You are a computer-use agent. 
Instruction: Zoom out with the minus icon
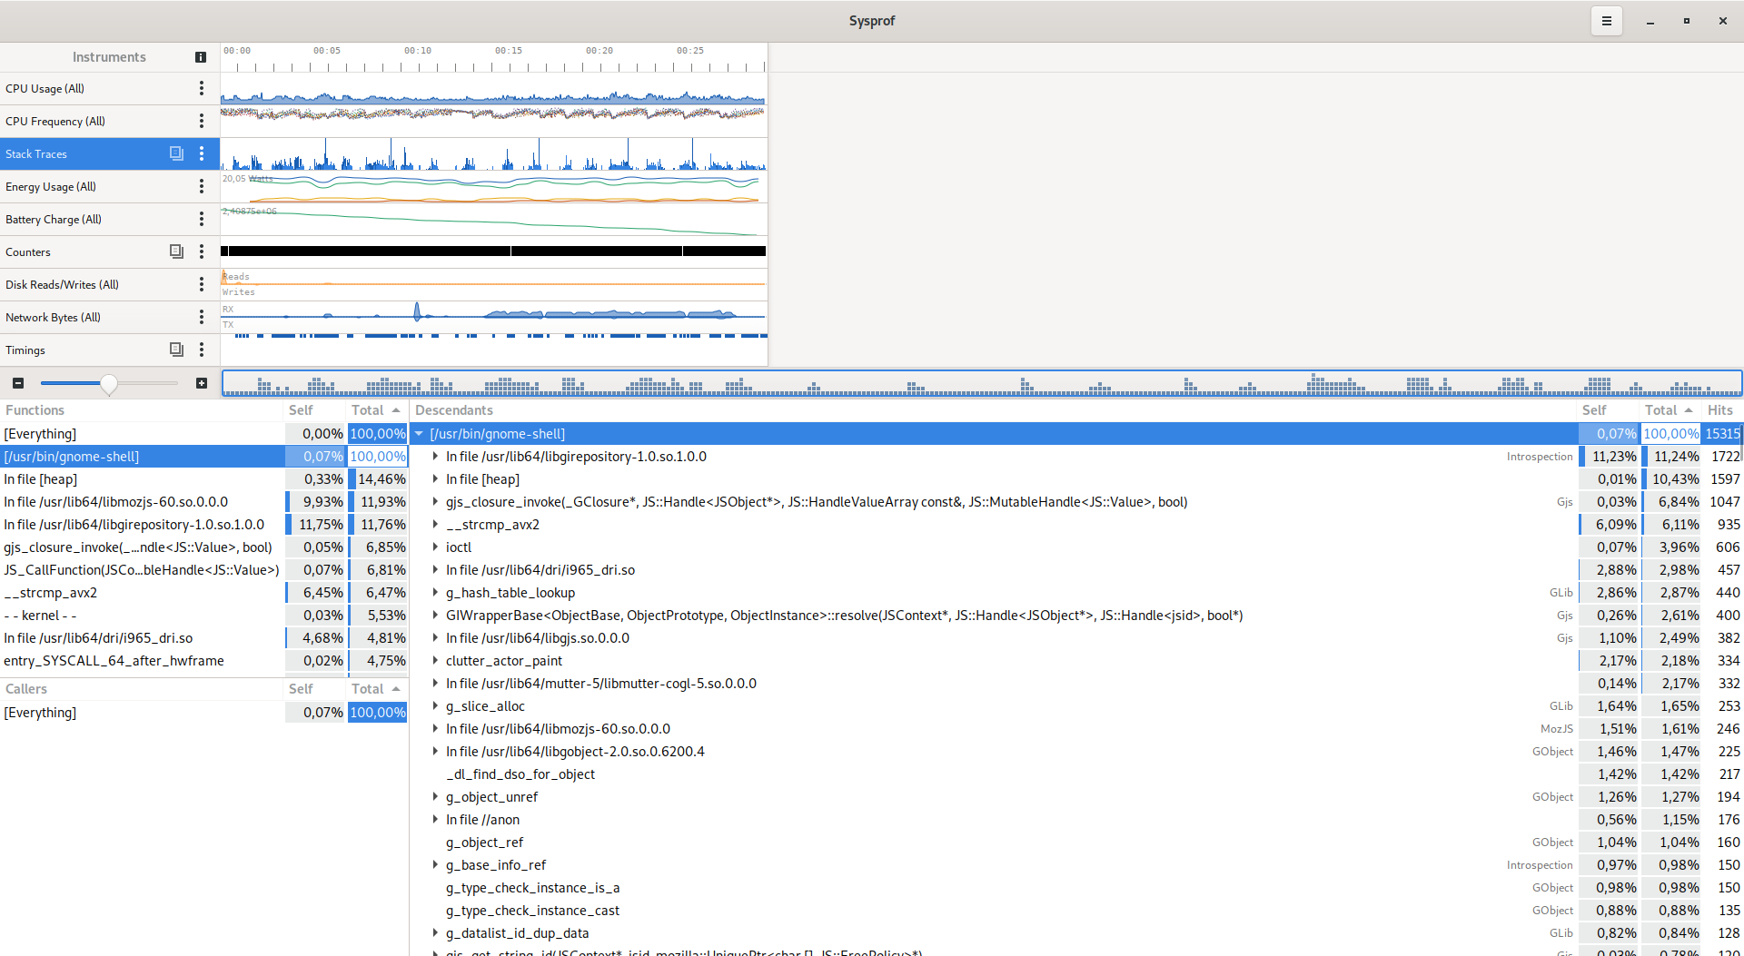[x=18, y=383]
